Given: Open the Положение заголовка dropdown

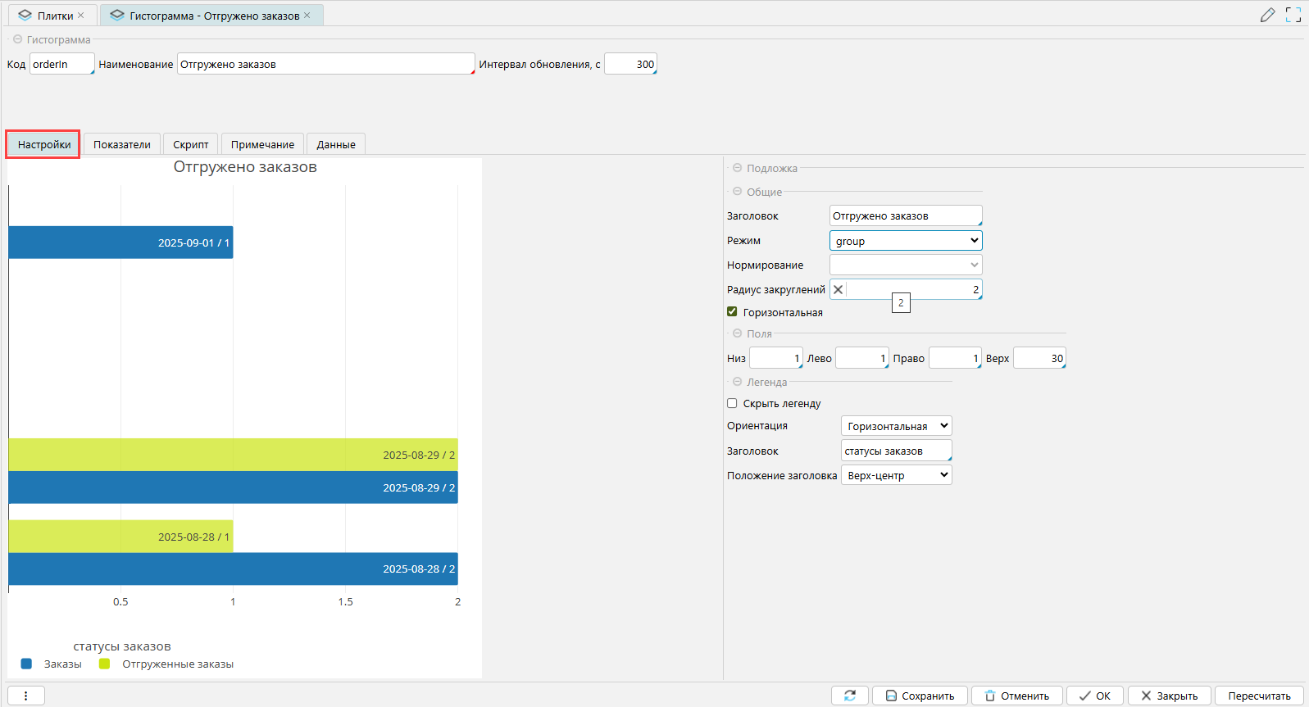Looking at the screenshot, I should tap(896, 475).
